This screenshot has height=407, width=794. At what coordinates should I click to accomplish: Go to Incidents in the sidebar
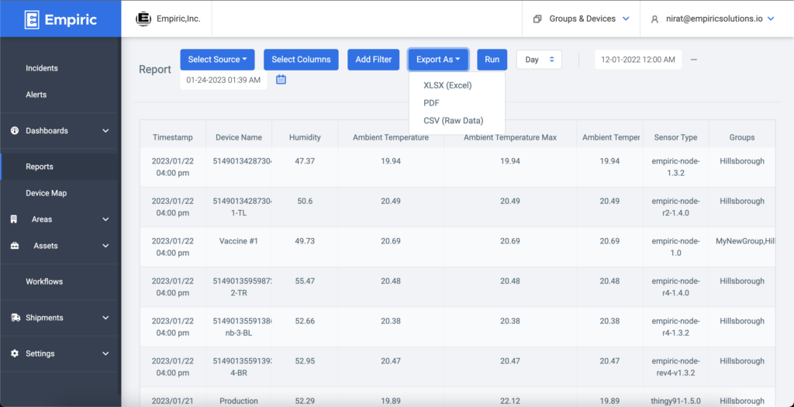42,68
